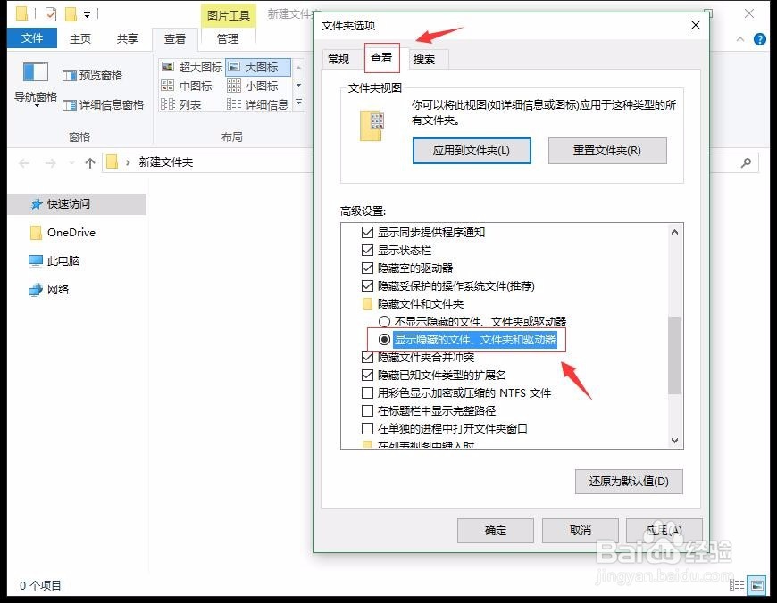This screenshot has height=603, width=777.
Task: Click the search magnifier icon
Action: click(x=746, y=162)
